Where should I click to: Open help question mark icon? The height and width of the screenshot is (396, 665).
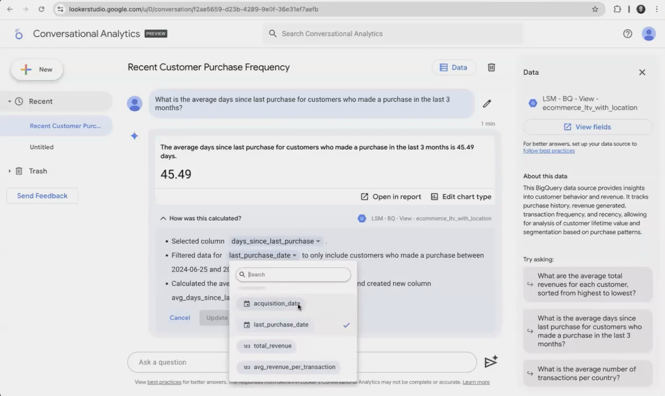click(627, 34)
